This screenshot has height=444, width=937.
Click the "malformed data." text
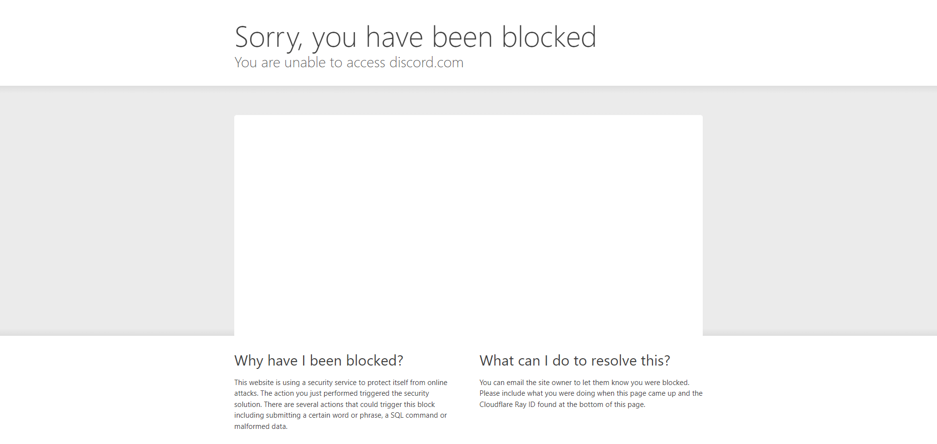[261, 426]
